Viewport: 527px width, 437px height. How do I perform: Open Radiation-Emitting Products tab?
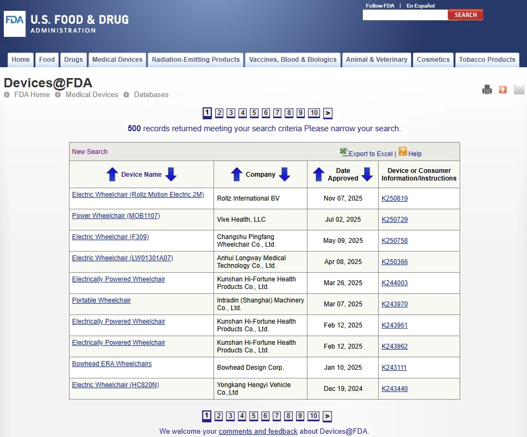coord(196,60)
